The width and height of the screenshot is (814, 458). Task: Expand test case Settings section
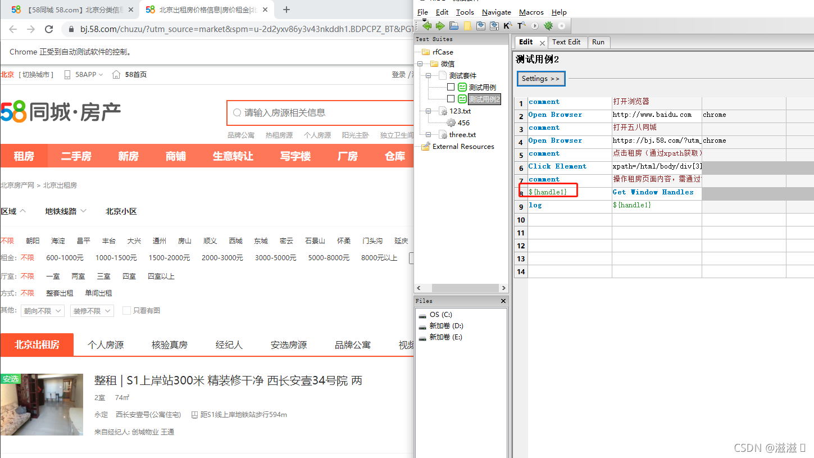tap(540, 79)
